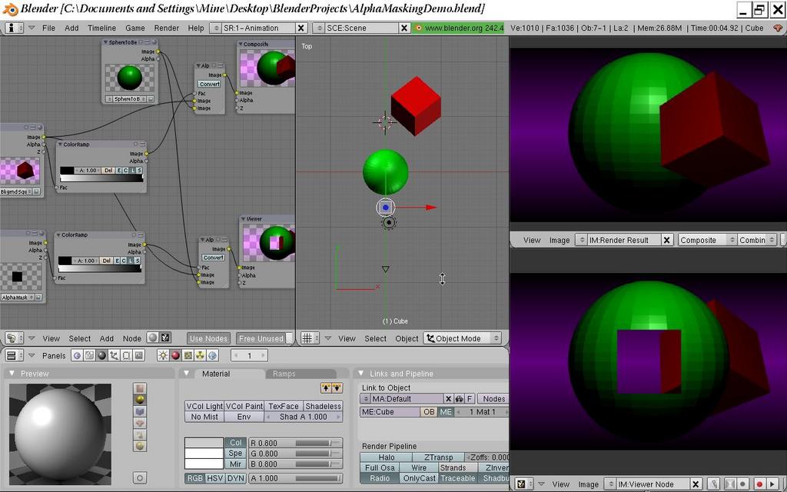Select HSV color mode

click(215, 478)
